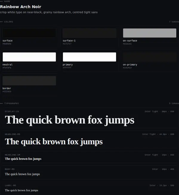Click the primary token name
Image resolution: width=179 pixels, height=195 pixels.
(68, 65)
